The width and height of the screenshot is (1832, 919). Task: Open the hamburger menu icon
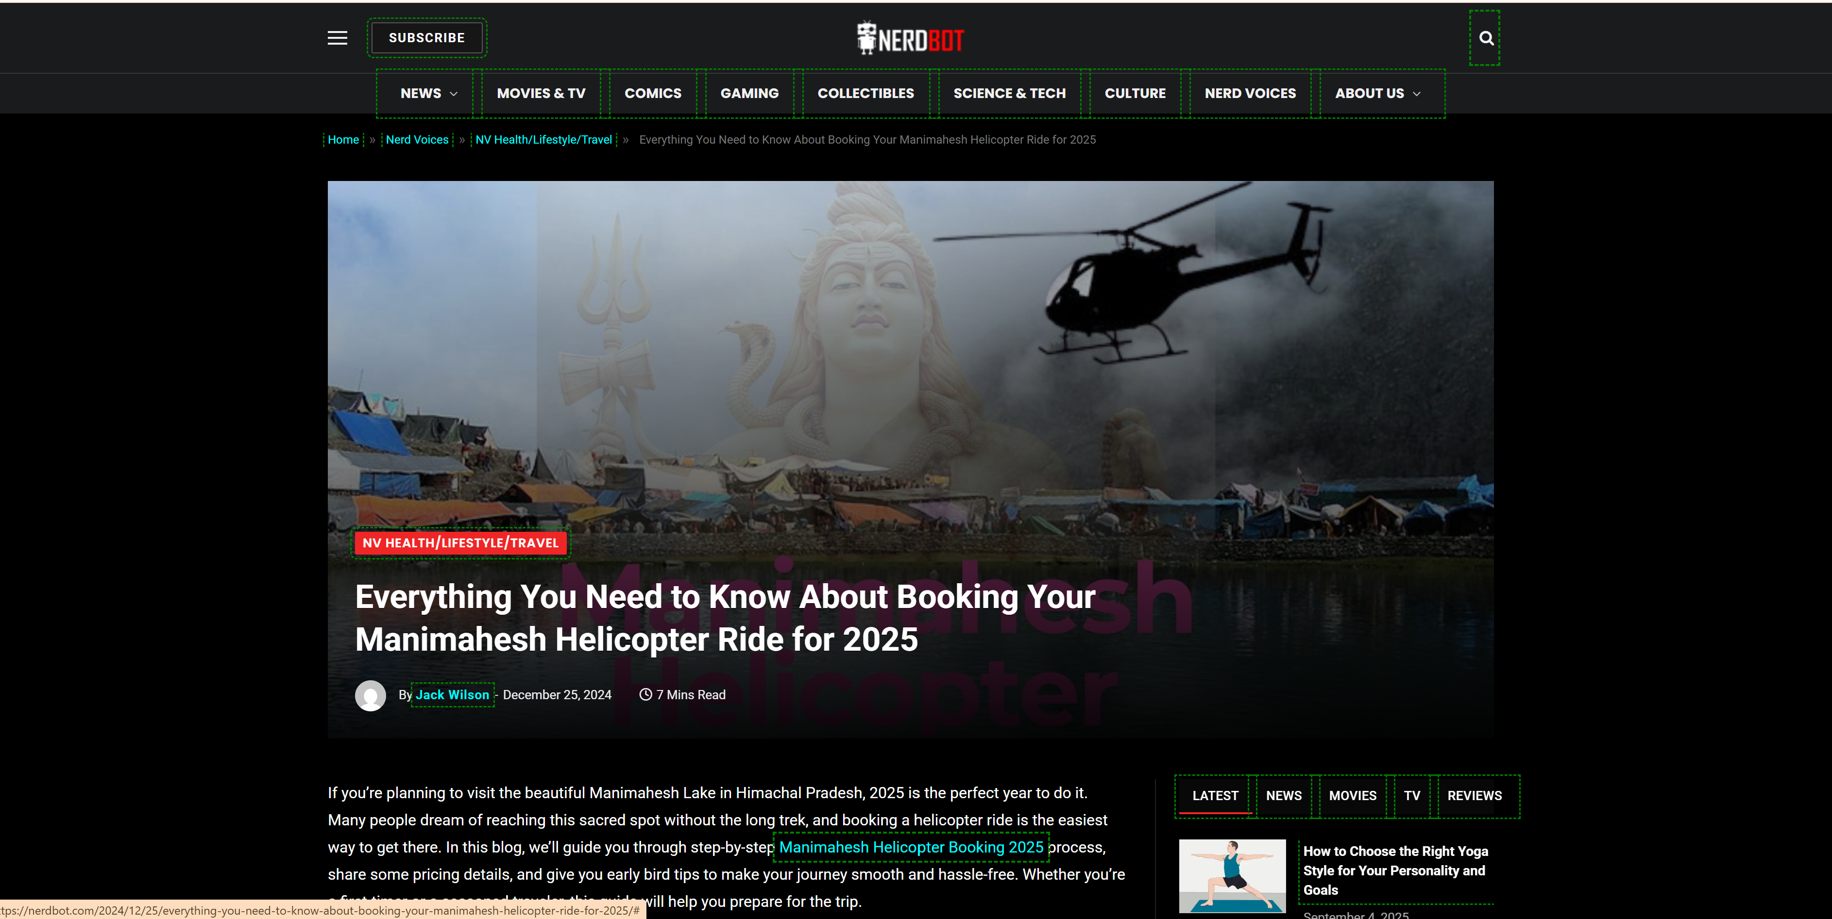[x=337, y=38]
